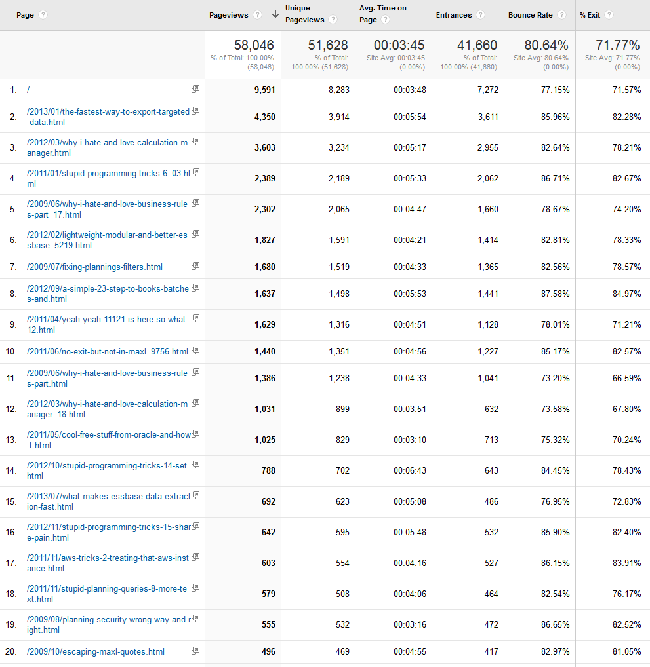Viewport: 650px width, 667px height.
Task: Open external link icon for row 3 calculation-manager.html
Action: pos(195,142)
